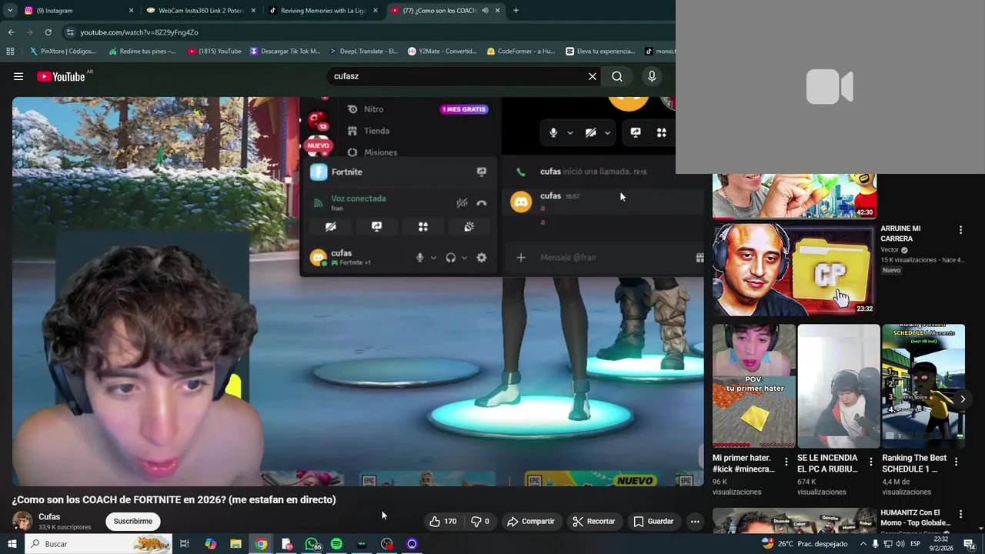Screen dimensions: 985x554
Task: Open the DeepL Translate bookmark
Action: 364,52
